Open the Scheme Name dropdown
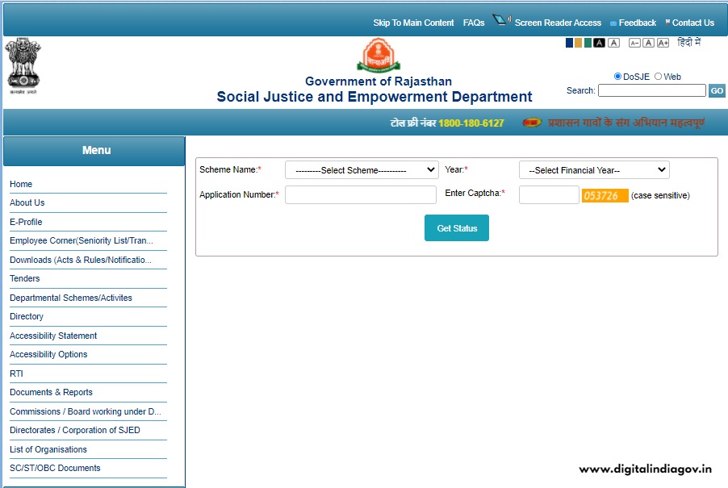Image resolution: width=728 pixels, height=488 pixels. (361, 170)
